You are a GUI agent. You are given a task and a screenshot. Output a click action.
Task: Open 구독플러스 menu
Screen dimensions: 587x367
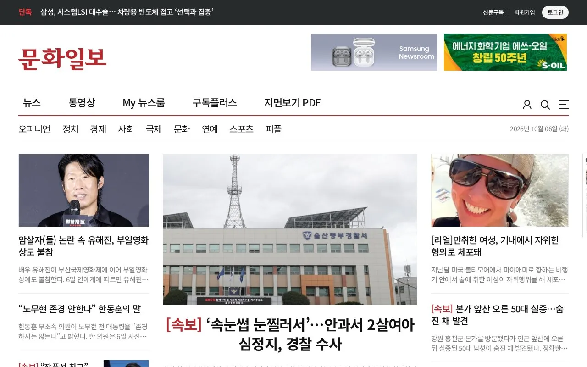click(214, 103)
